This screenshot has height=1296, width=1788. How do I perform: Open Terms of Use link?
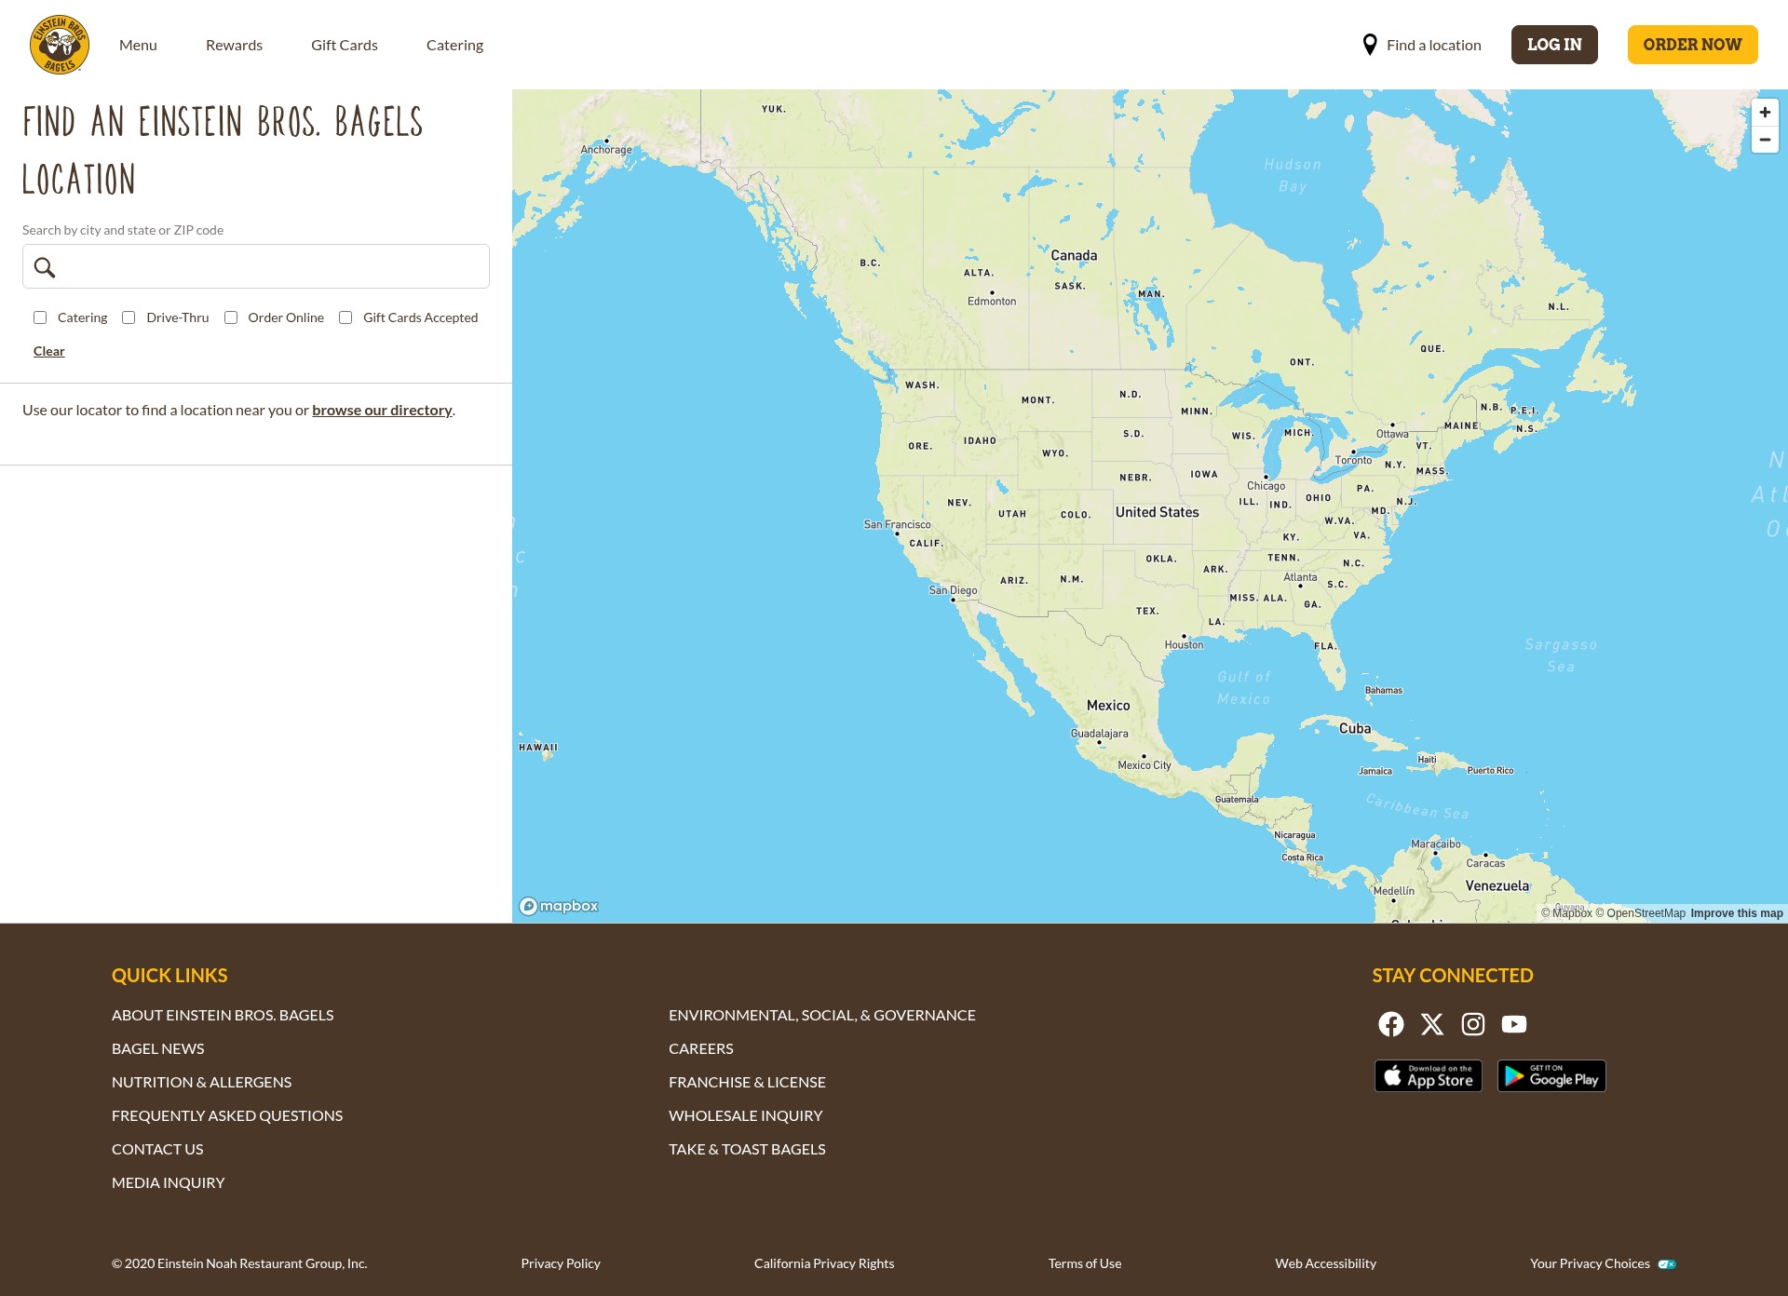point(1085,1263)
